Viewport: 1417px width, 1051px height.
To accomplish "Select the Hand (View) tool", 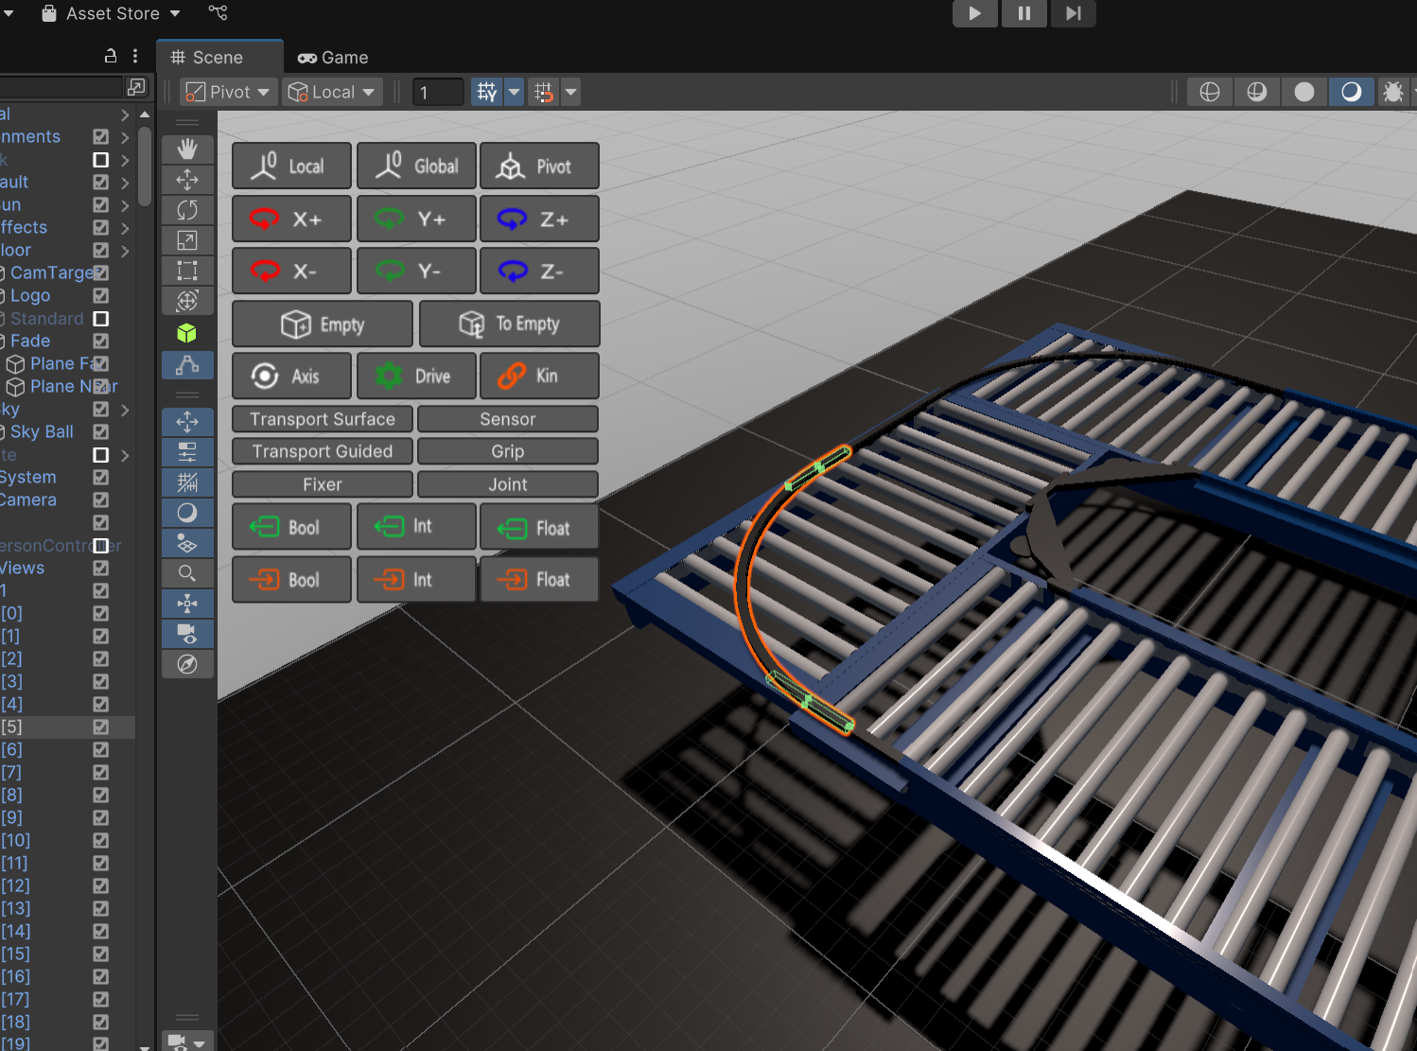I will (187, 149).
